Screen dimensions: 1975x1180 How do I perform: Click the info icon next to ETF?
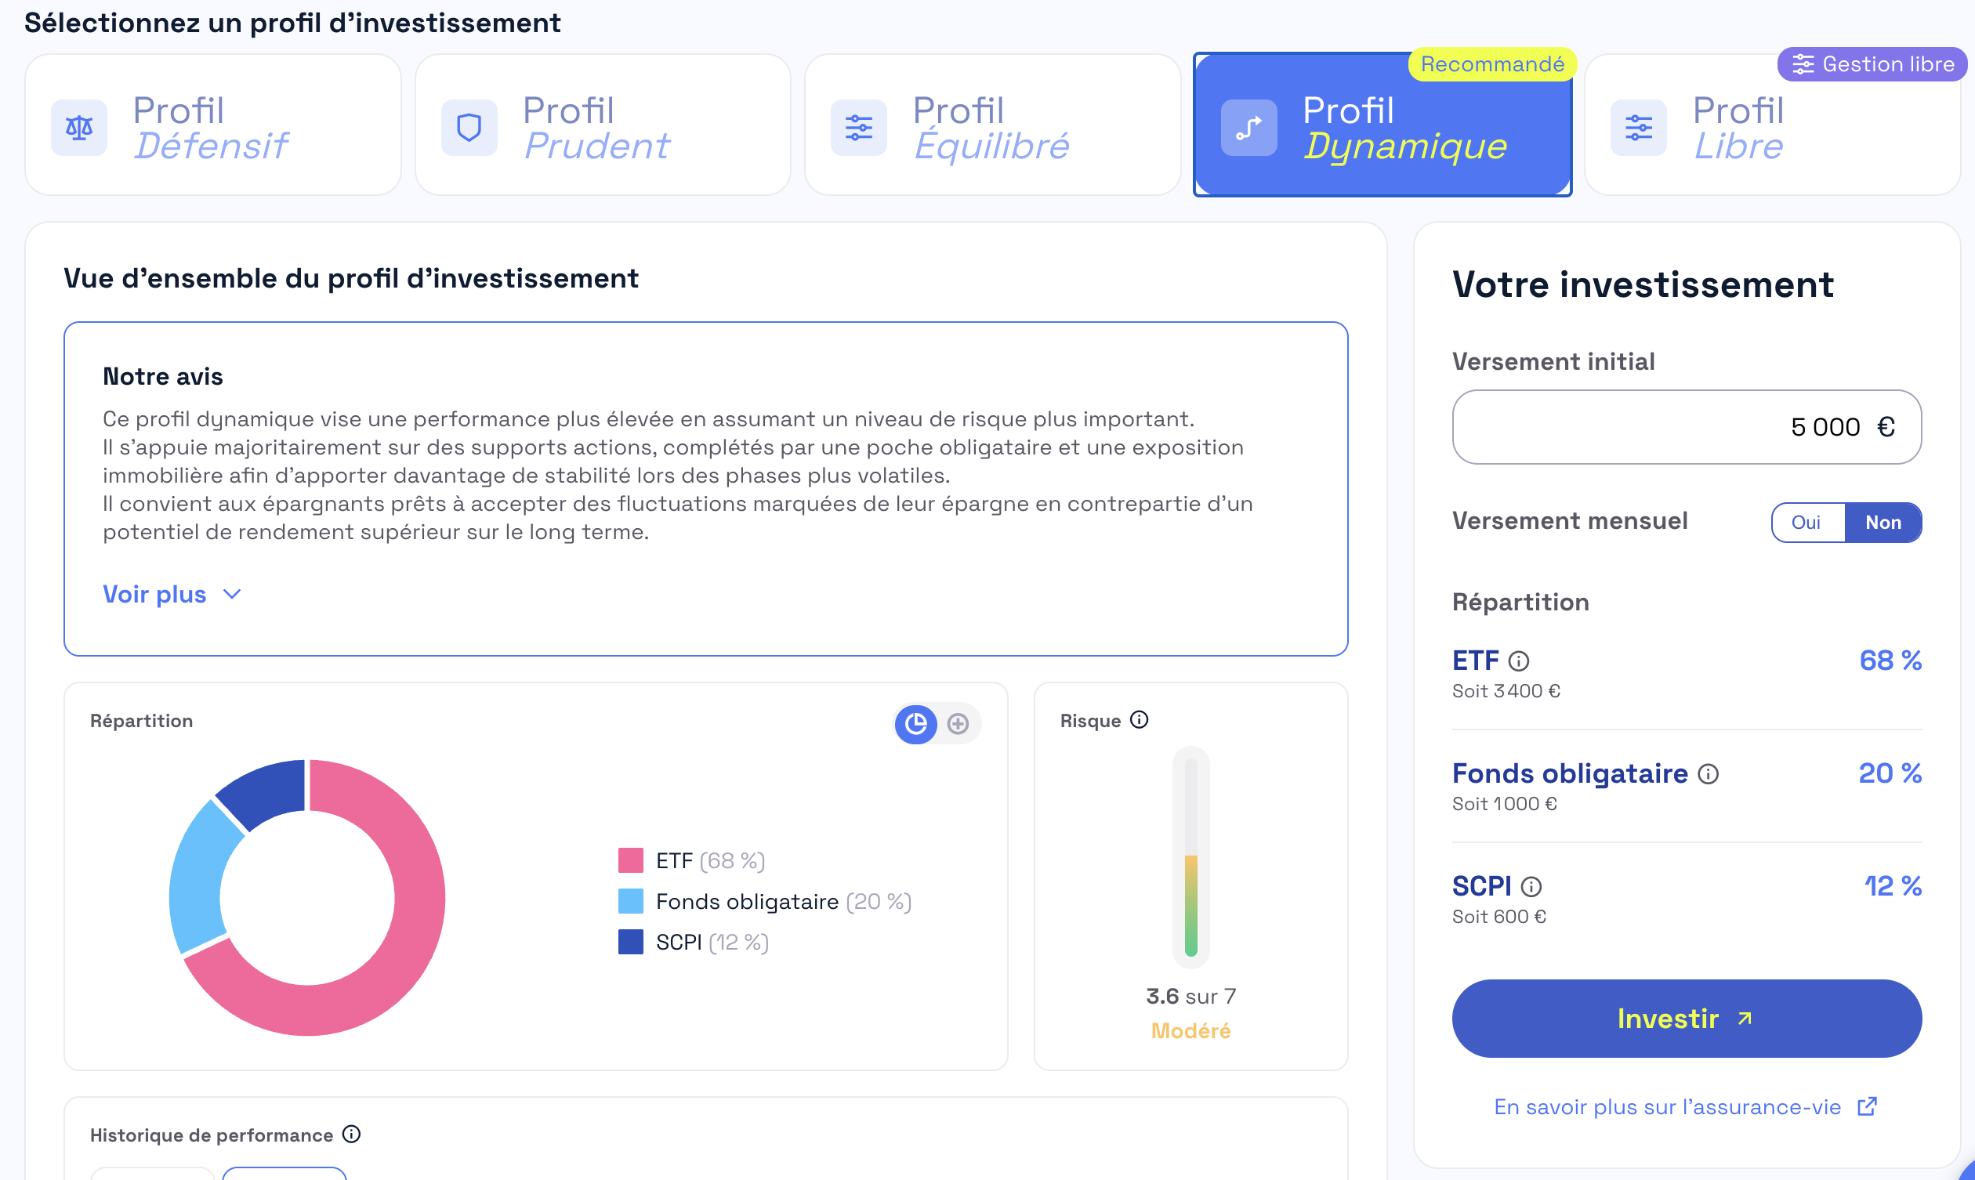pos(1519,661)
